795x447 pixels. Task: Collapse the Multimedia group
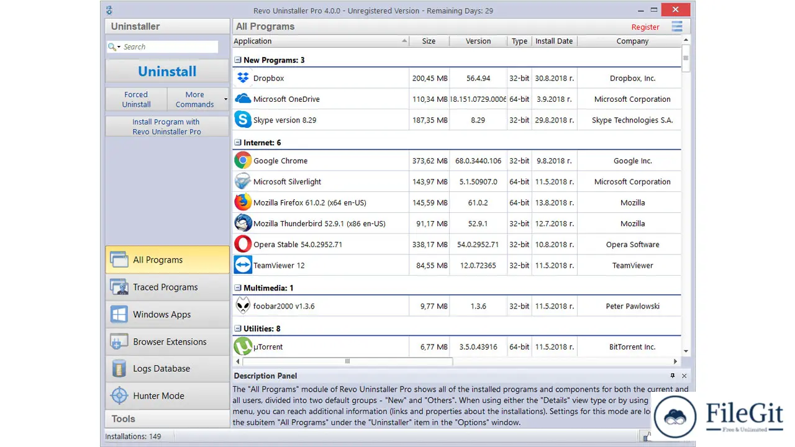(x=237, y=288)
